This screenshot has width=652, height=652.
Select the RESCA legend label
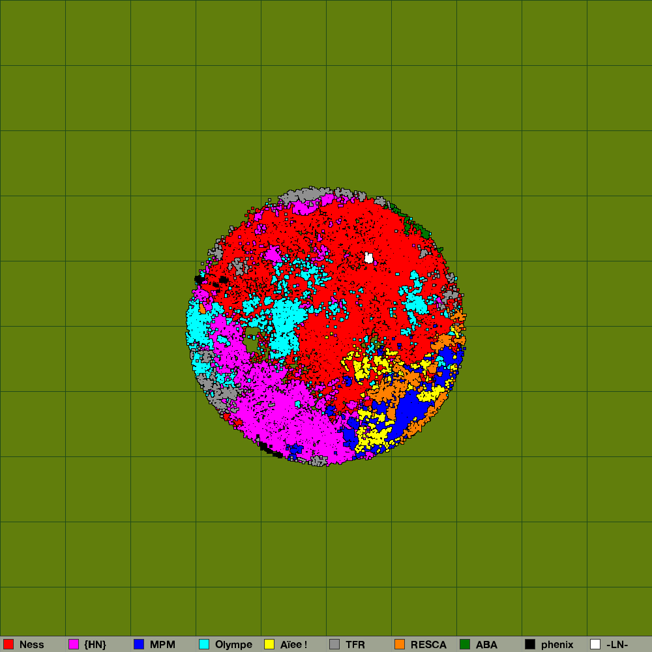click(428, 645)
